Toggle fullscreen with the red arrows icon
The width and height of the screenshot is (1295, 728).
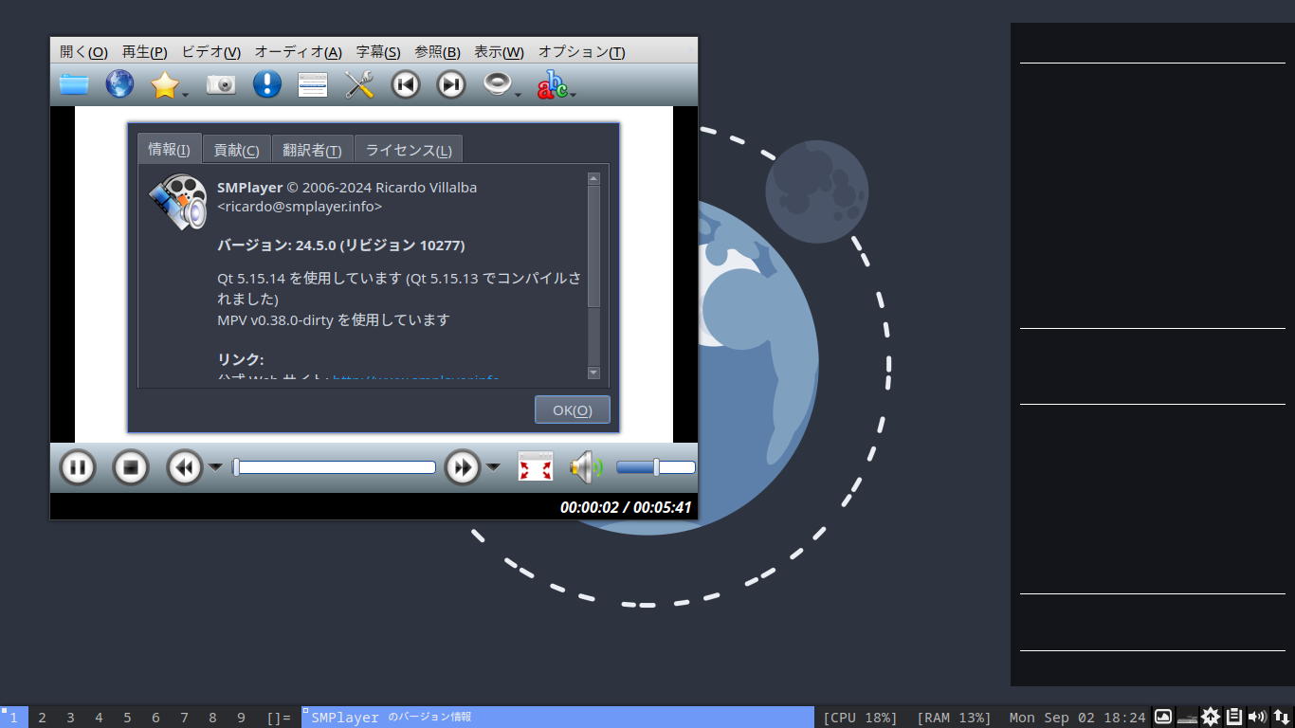click(536, 466)
